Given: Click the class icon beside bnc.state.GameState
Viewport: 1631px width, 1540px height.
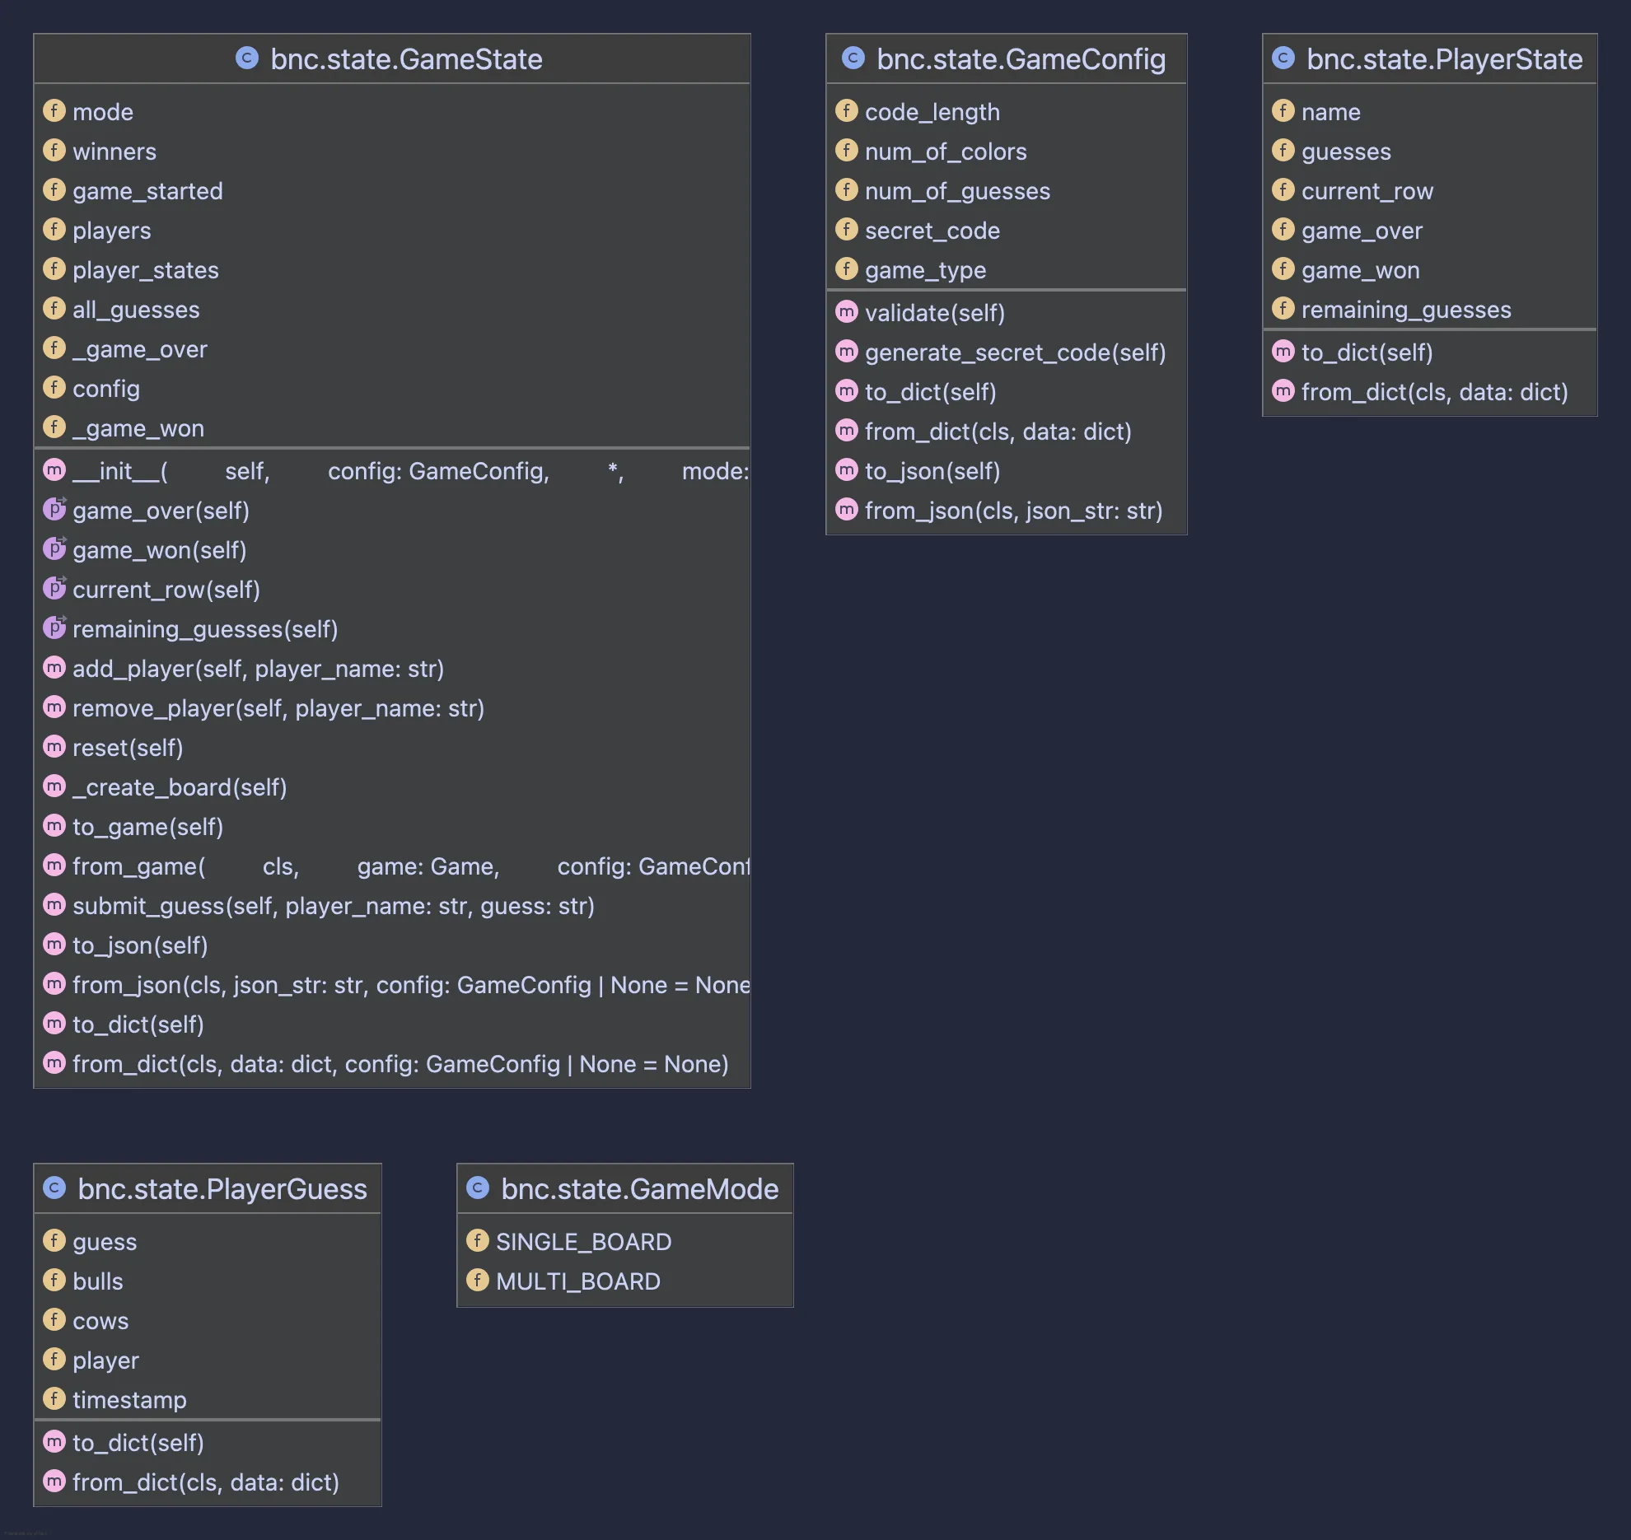Looking at the screenshot, I should (247, 58).
